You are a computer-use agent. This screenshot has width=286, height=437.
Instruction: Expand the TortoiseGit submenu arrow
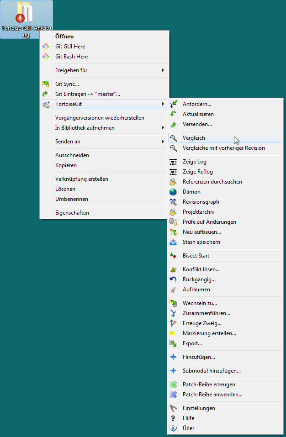(x=163, y=104)
